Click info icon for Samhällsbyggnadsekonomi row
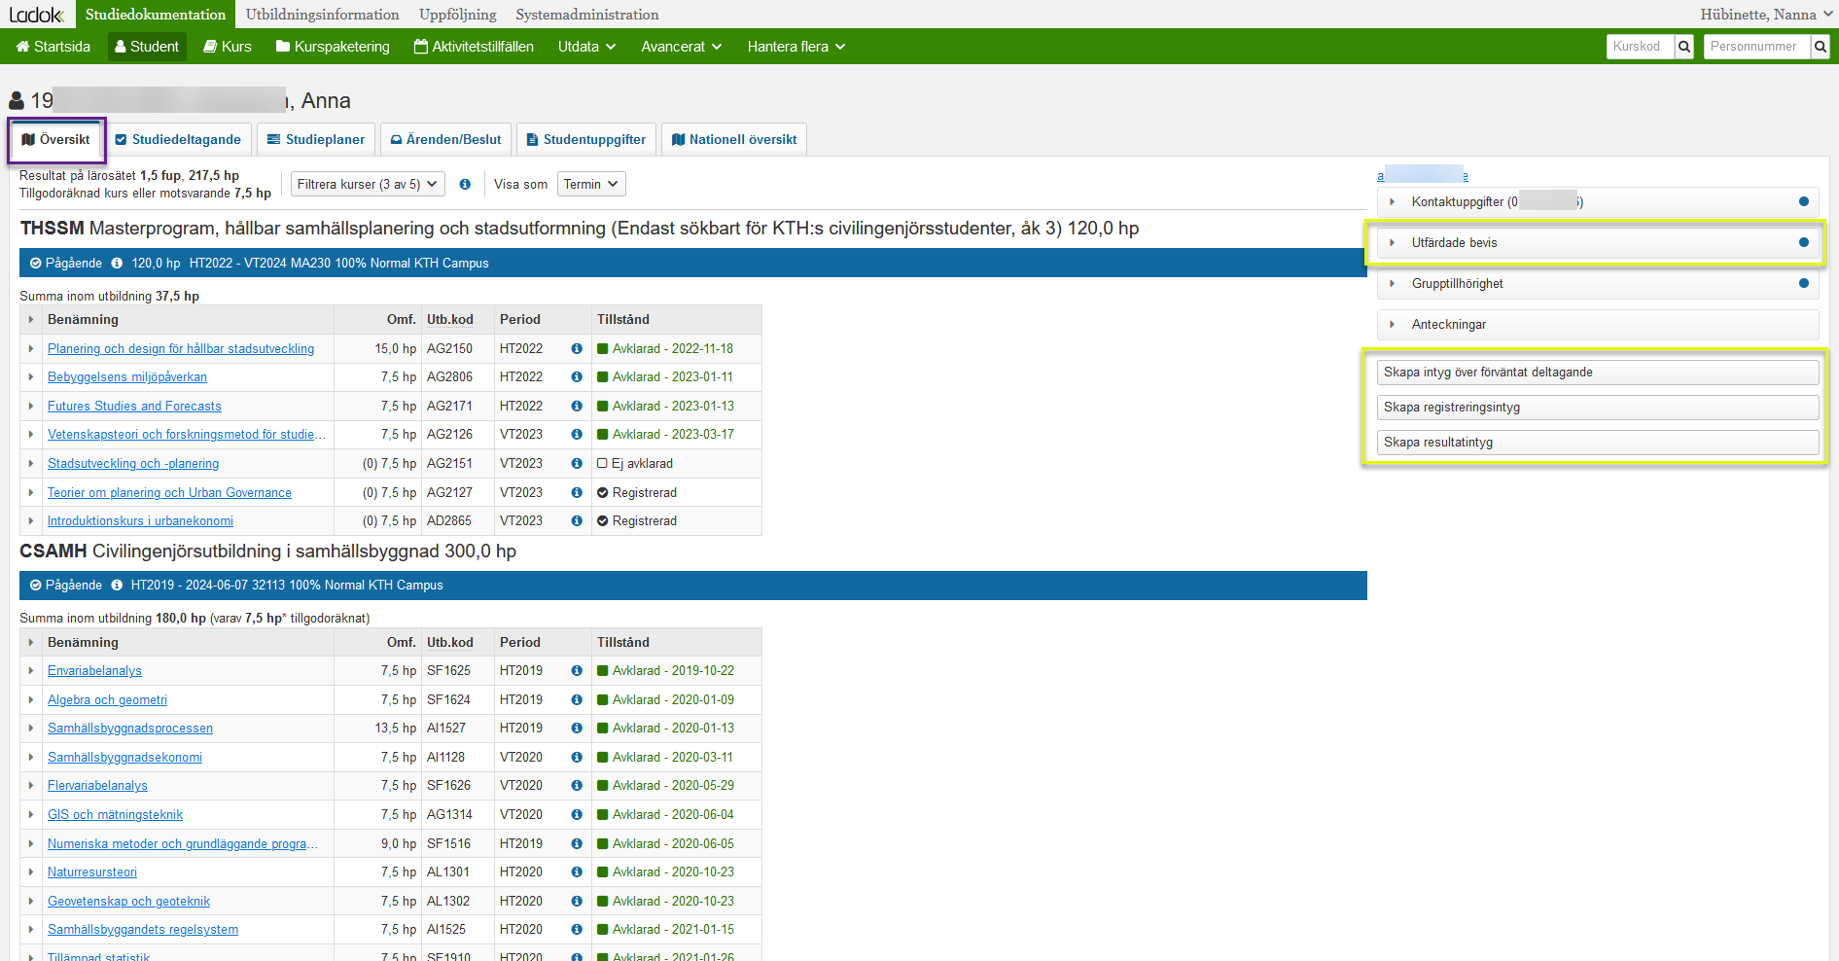 (x=577, y=757)
